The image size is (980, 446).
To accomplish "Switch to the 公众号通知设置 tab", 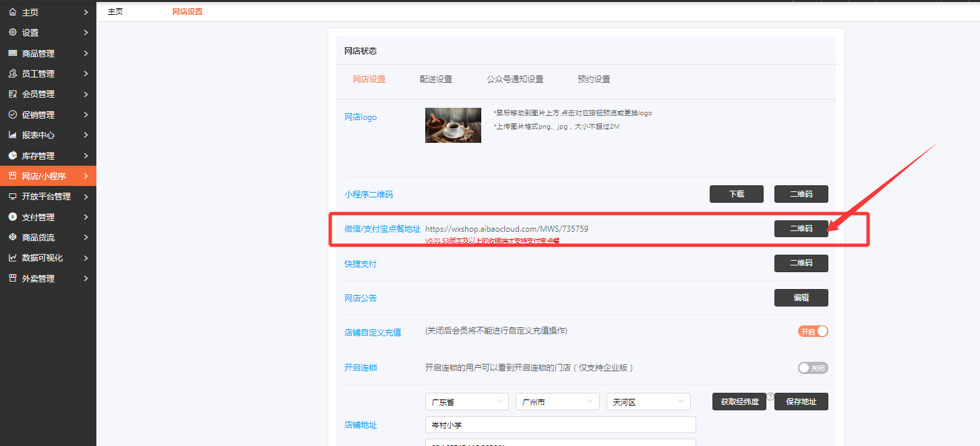I will point(515,79).
